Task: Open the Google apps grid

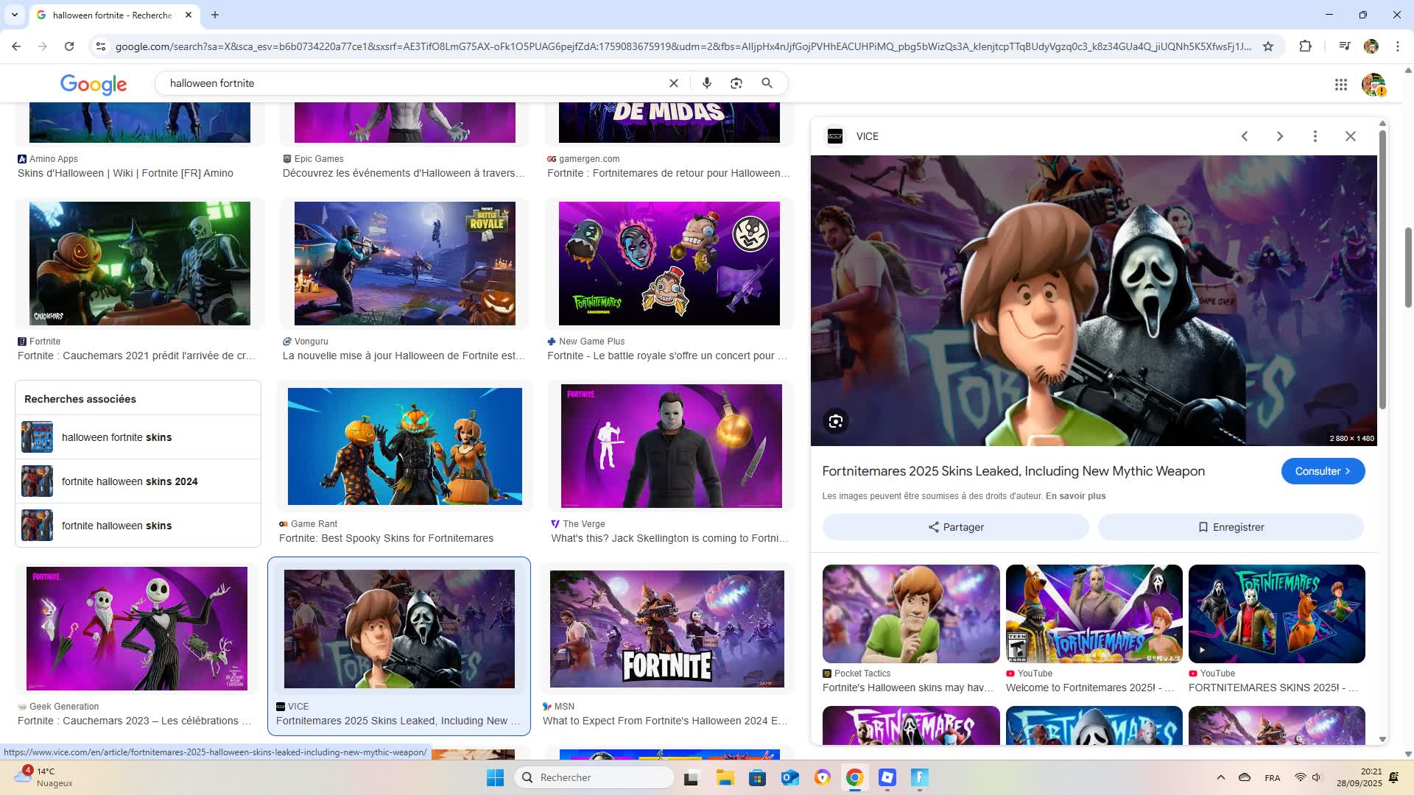Action: point(1340,85)
